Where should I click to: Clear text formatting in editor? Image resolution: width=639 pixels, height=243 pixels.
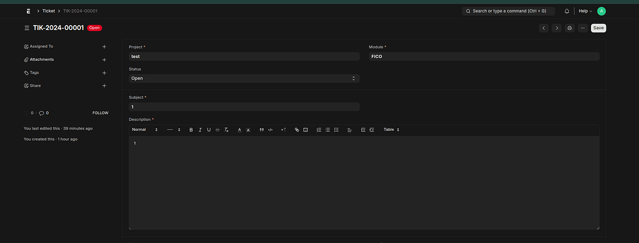[227, 130]
